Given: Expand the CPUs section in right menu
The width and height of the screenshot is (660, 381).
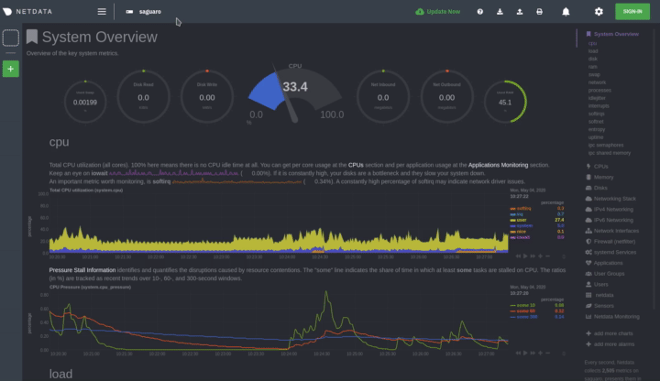Looking at the screenshot, I should [597, 167].
